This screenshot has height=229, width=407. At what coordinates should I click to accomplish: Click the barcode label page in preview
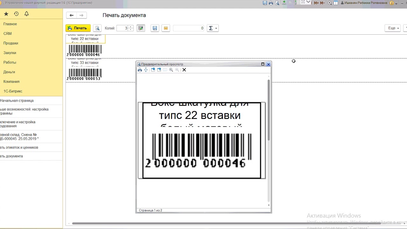[x=202, y=140]
